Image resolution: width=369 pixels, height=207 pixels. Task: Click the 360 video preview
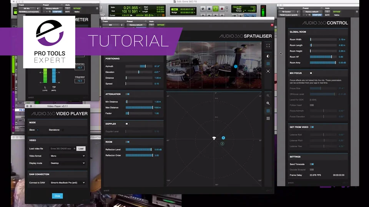[214, 65]
